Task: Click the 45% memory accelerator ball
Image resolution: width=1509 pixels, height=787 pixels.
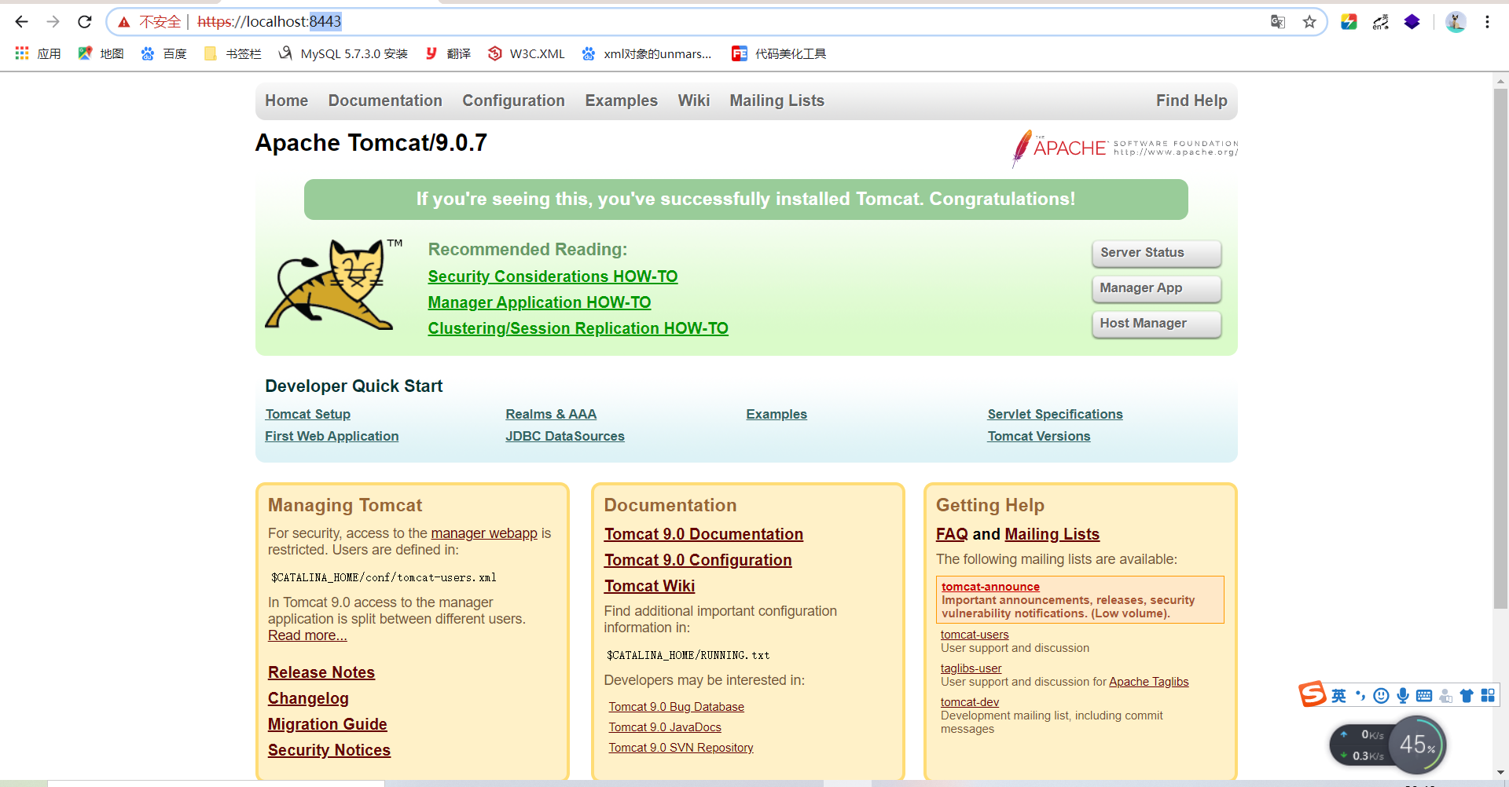Action: click(x=1417, y=744)
